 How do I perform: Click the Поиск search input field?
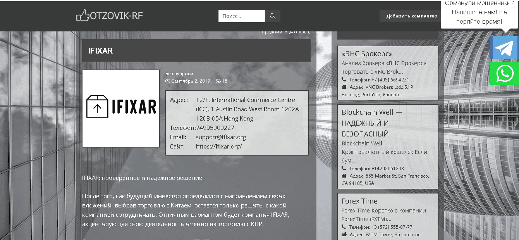point(241,16)
